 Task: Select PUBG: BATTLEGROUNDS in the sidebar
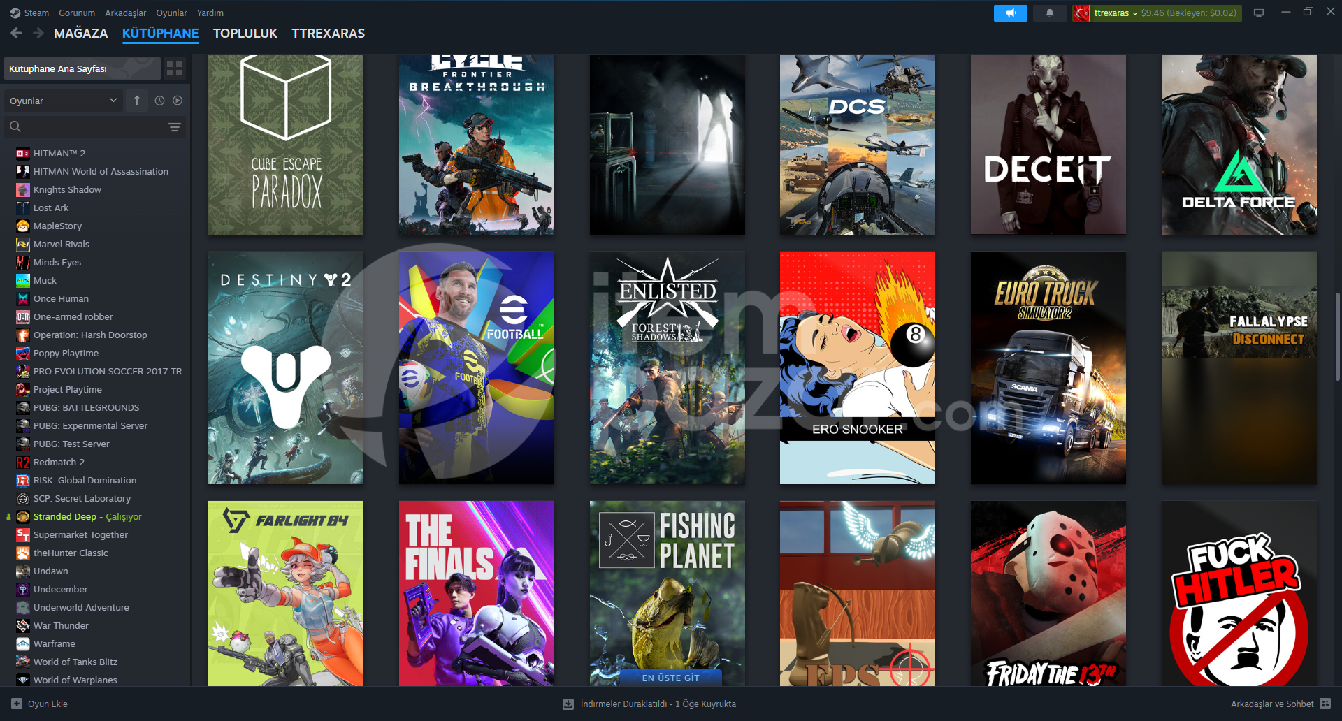coord(86,407)
